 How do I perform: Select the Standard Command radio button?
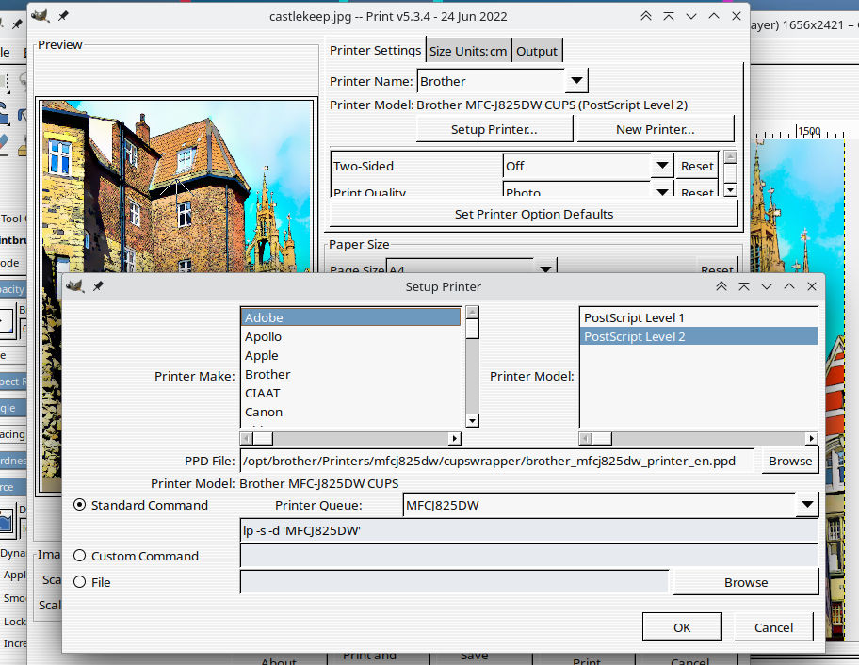click(x=80, y=505)
